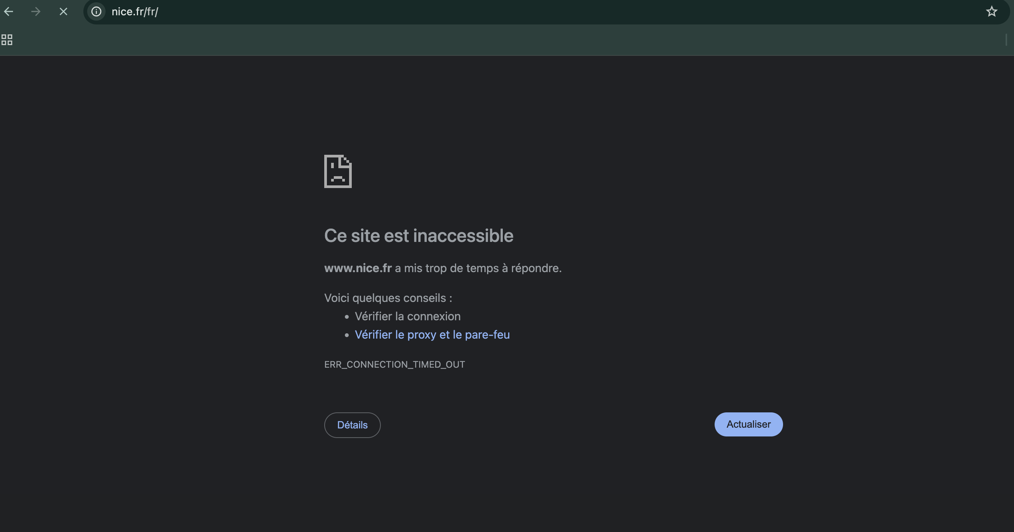
Task: View site information icon in address bar
Action: (x=96, y=12)
